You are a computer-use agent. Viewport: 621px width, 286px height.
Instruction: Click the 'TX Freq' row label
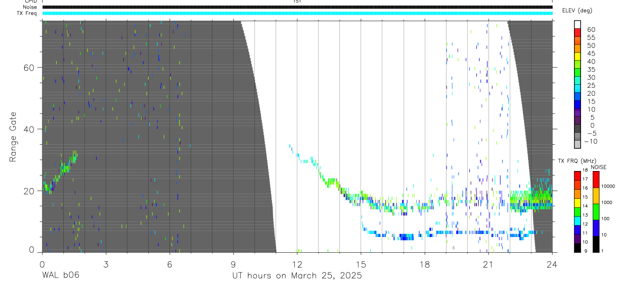tap(27, 13)
